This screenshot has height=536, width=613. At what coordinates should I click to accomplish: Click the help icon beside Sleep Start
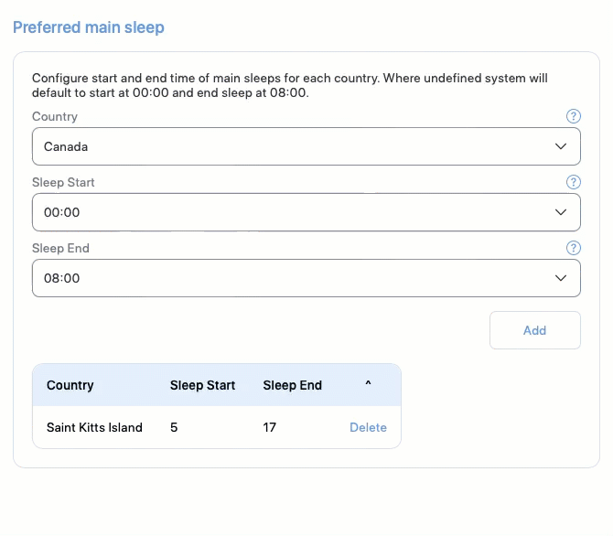[573, 182]
